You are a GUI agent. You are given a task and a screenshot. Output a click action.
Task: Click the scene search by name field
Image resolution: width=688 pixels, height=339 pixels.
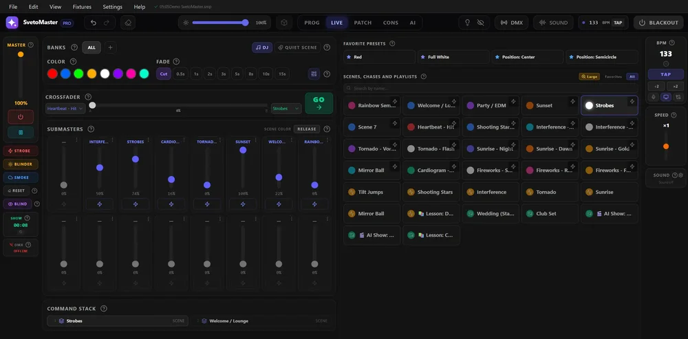pos(491,88)
